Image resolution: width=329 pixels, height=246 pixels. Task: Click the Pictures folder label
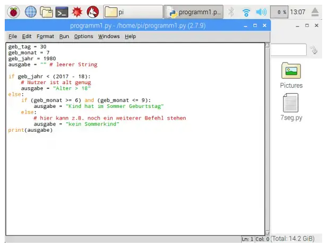click(291, 85)
